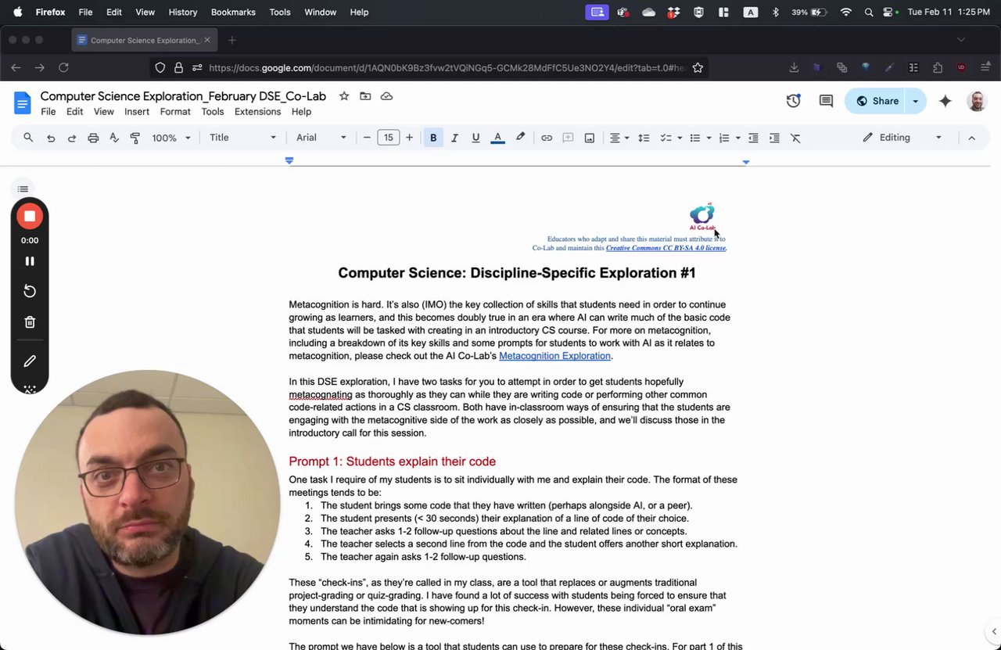Expand the bulleted list options arrow
The height and width of the screenshot is (650, 1001).
coord(709,138)
